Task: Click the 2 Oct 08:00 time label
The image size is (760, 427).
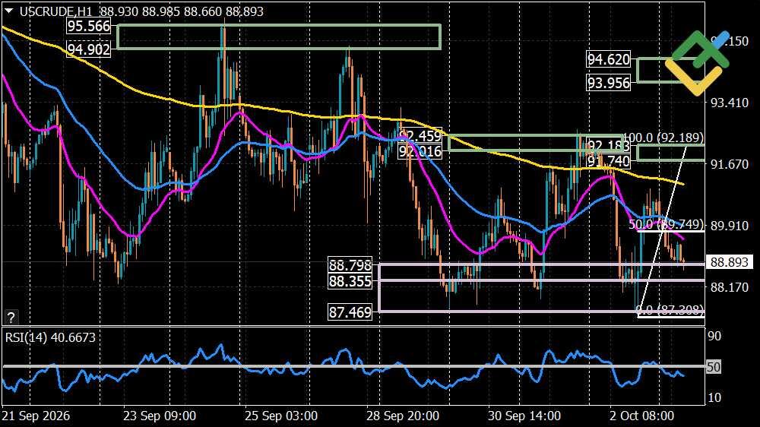Action: 641,416
